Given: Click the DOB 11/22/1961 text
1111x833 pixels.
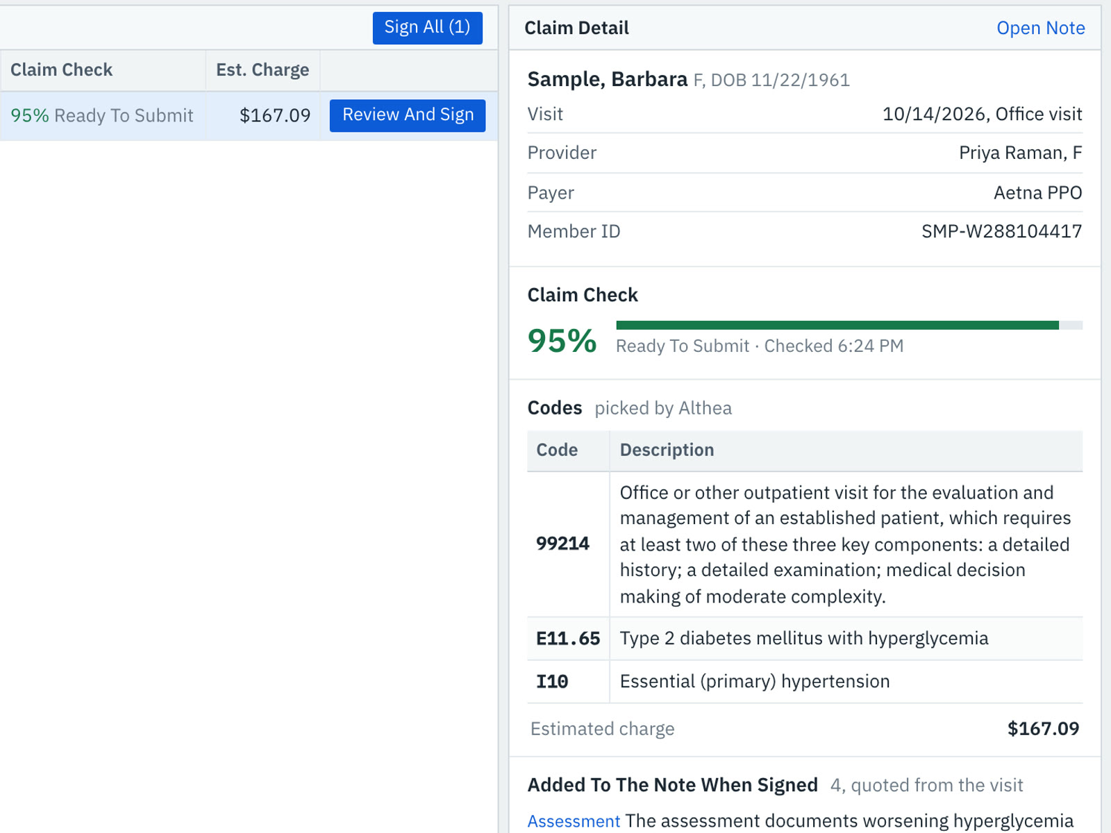Looking at the screenshot, I should point(780,81).
